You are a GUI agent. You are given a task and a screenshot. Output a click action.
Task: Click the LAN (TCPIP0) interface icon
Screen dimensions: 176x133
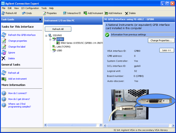coord(54,46)
